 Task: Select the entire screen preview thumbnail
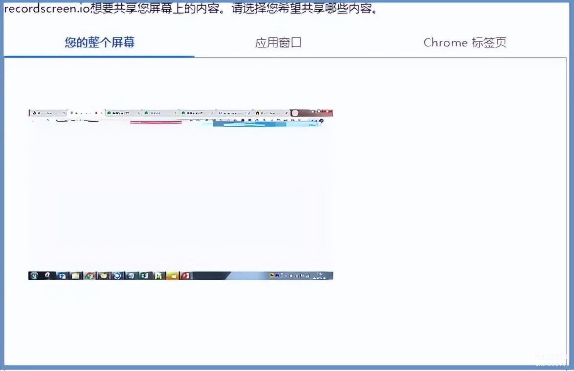tap(180, 194)
